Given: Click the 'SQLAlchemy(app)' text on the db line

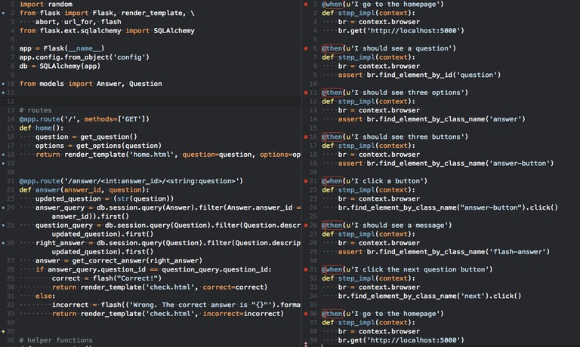Looking at the screenshot, I should click(69, 66).
